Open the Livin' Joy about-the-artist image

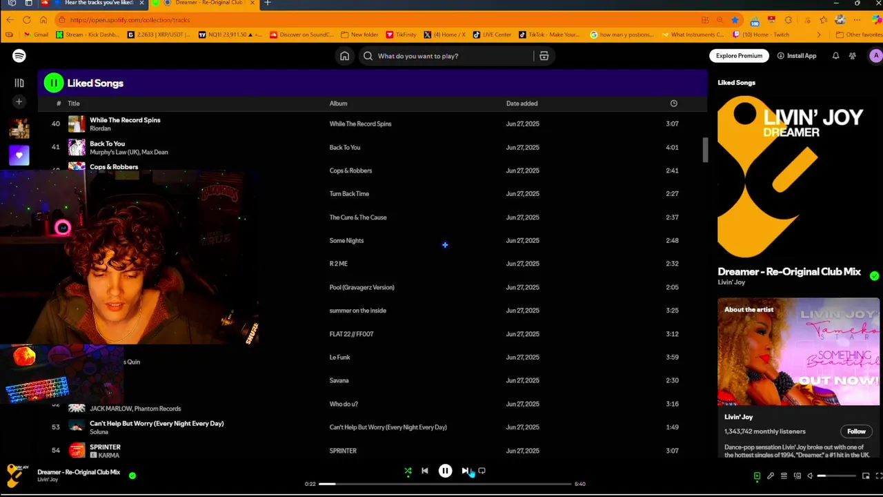tap(798, 351)
